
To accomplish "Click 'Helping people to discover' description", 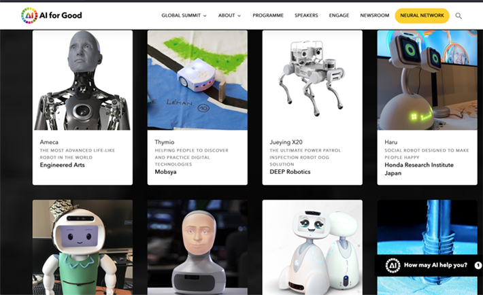I will click(192, 157).
